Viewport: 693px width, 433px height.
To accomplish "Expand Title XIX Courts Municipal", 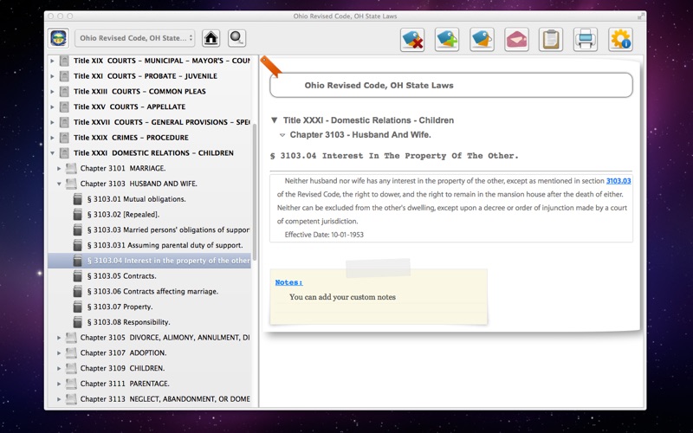I will [x=52, y=61].
